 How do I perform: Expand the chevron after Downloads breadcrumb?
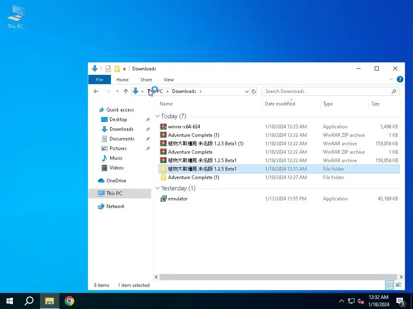pyautogui.click(x=200, y=91)
